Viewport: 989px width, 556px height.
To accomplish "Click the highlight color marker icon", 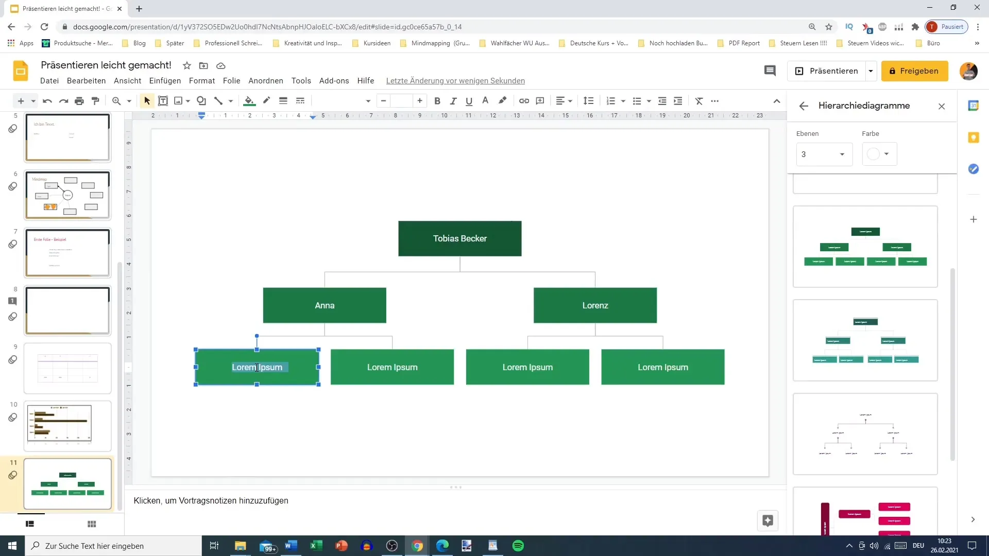I will click(x=502, y=101).
